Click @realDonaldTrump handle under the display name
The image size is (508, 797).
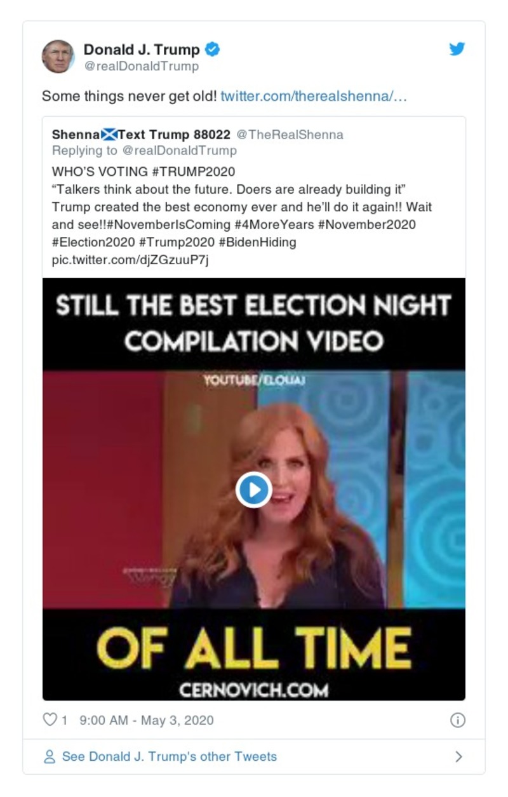click(141, 66)
